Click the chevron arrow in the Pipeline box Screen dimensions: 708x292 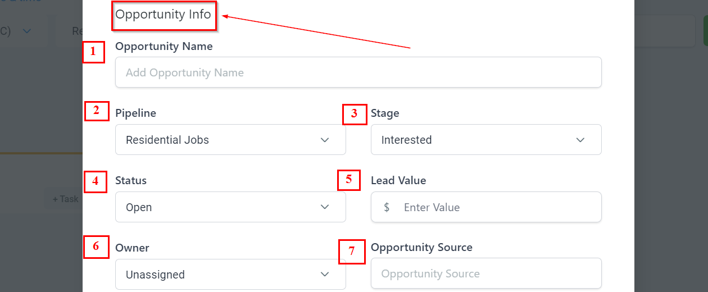click(325, 140)
